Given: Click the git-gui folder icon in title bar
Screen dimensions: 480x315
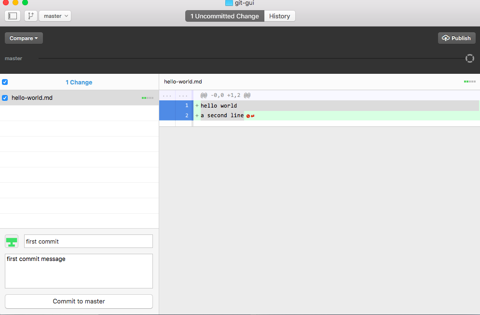Looking at the screenshot, I should click(229, 3).
